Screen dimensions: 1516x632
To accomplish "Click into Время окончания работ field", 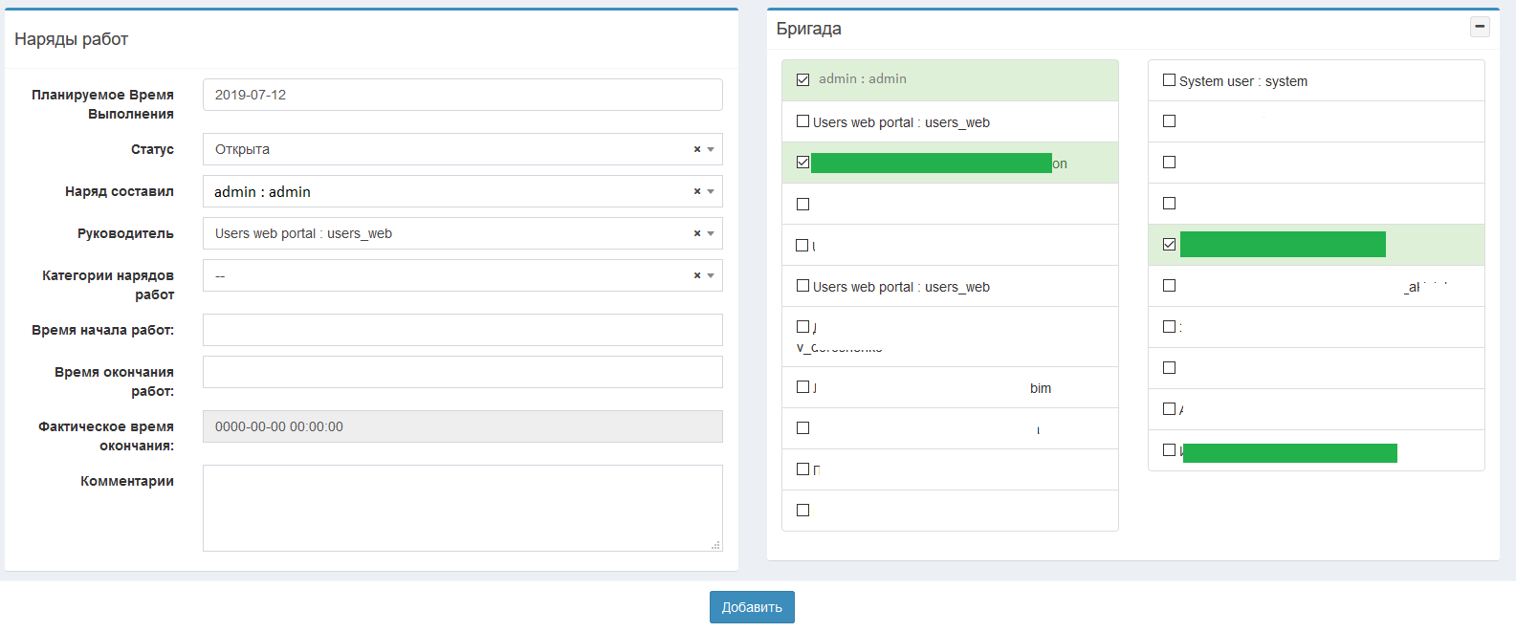I will (462, 372).
